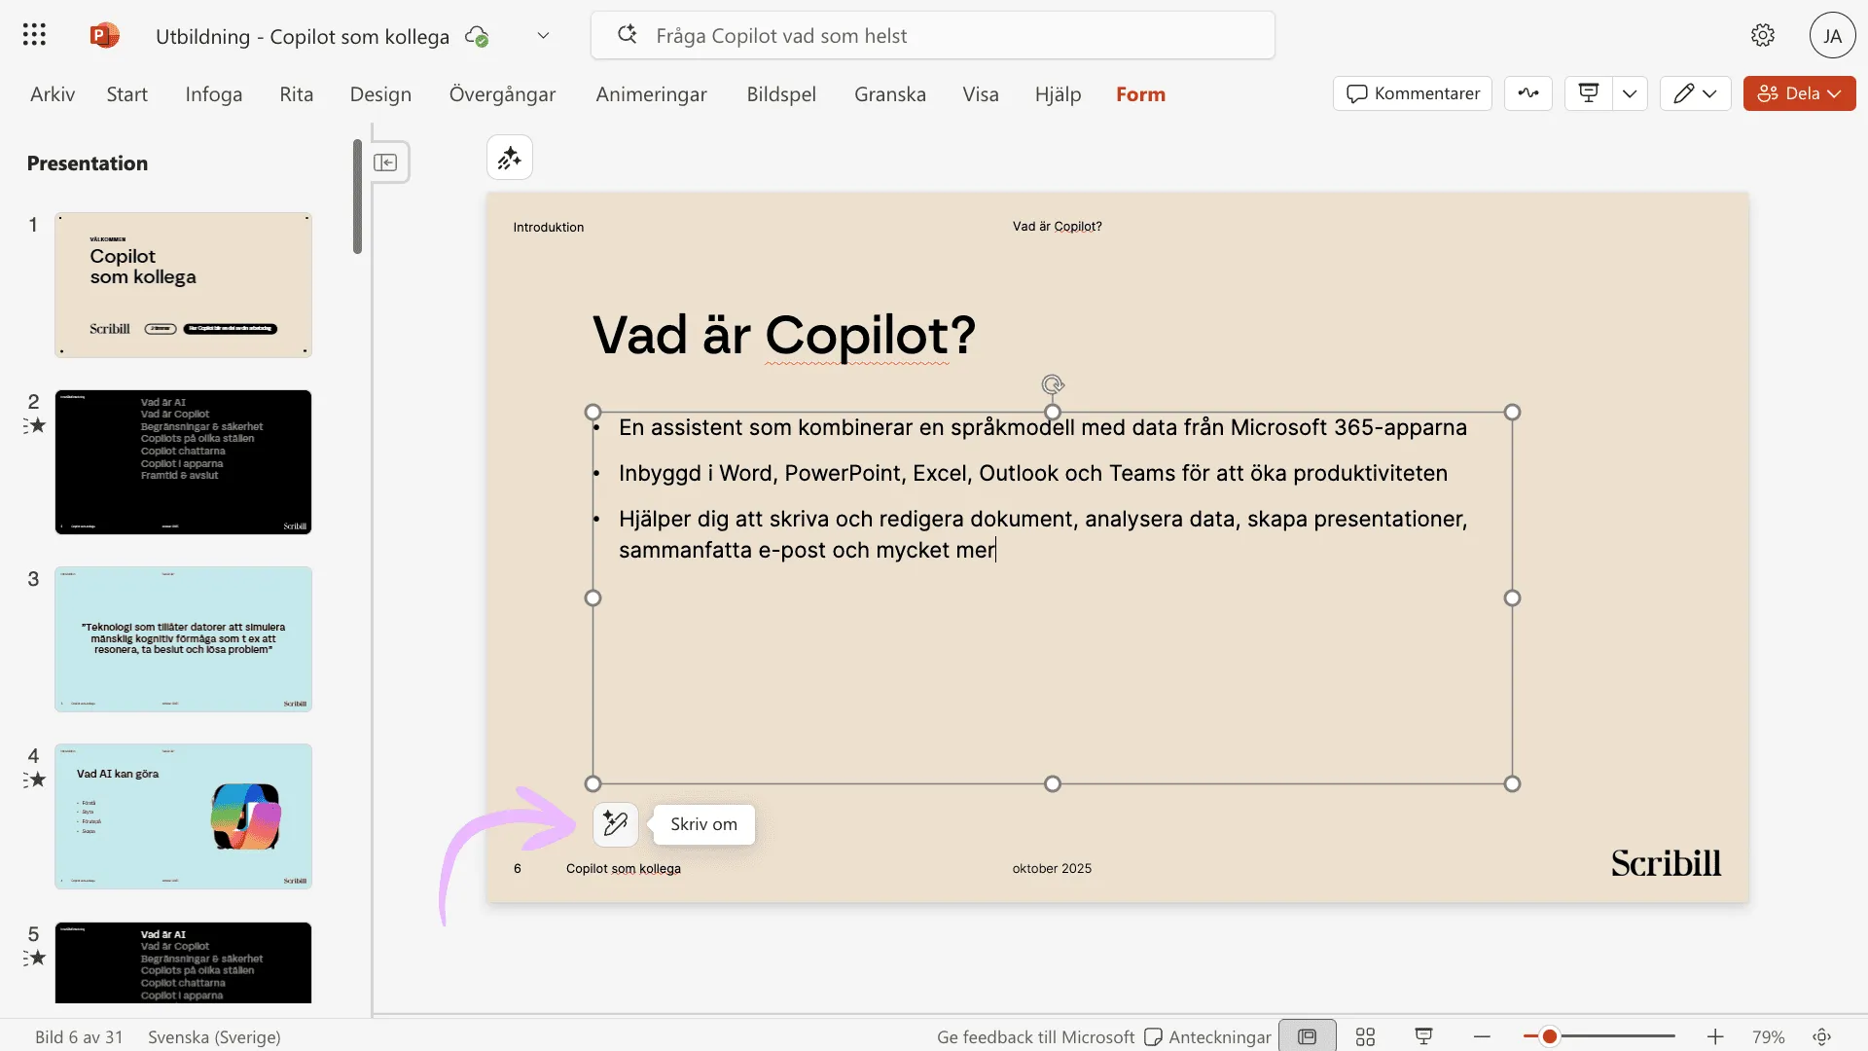Start presentation from ribbon present icon

[1589, 93]
